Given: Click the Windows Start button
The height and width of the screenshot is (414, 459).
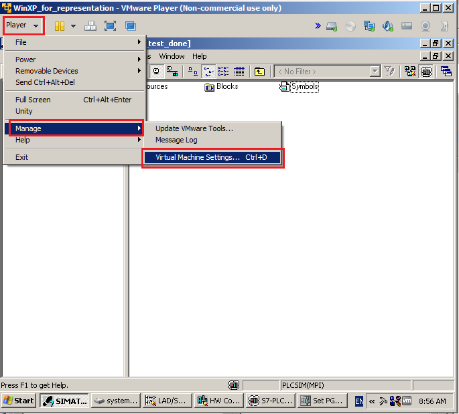Looking at the screenshot, I should coord(19,401).
